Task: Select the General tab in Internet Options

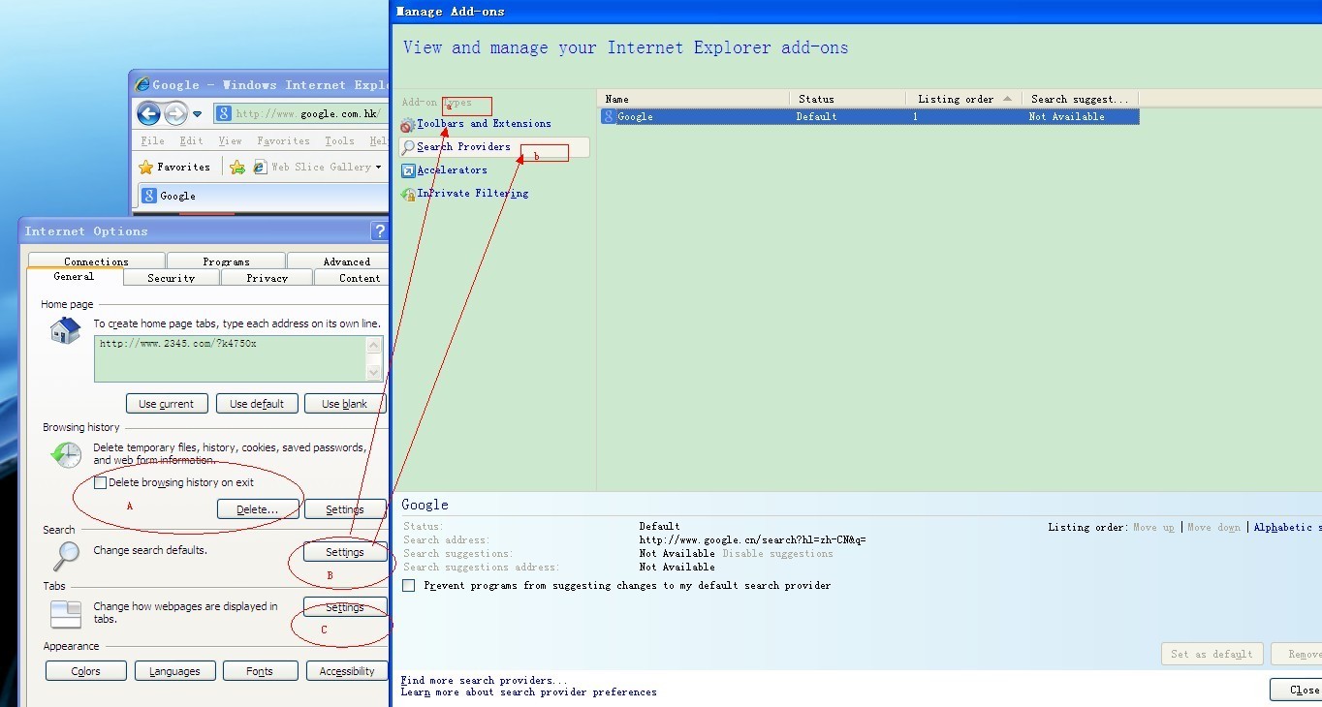Action: (74, 277)
